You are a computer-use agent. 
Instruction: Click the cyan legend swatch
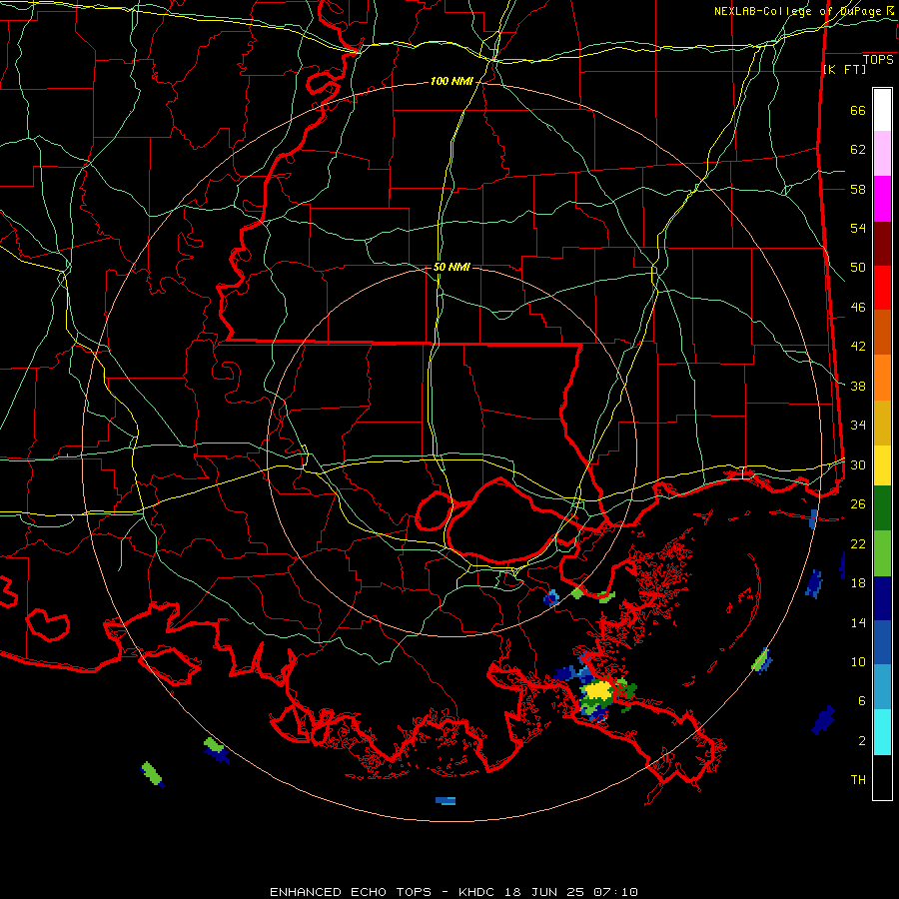tap(882, 732)
